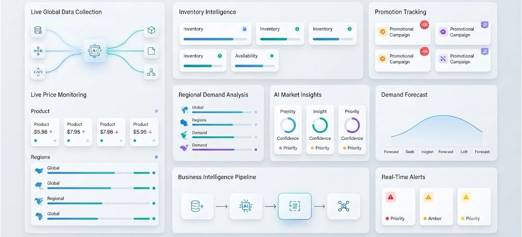
Task: Click the green dot icon on the Availability card
Action: click(272, 56)
